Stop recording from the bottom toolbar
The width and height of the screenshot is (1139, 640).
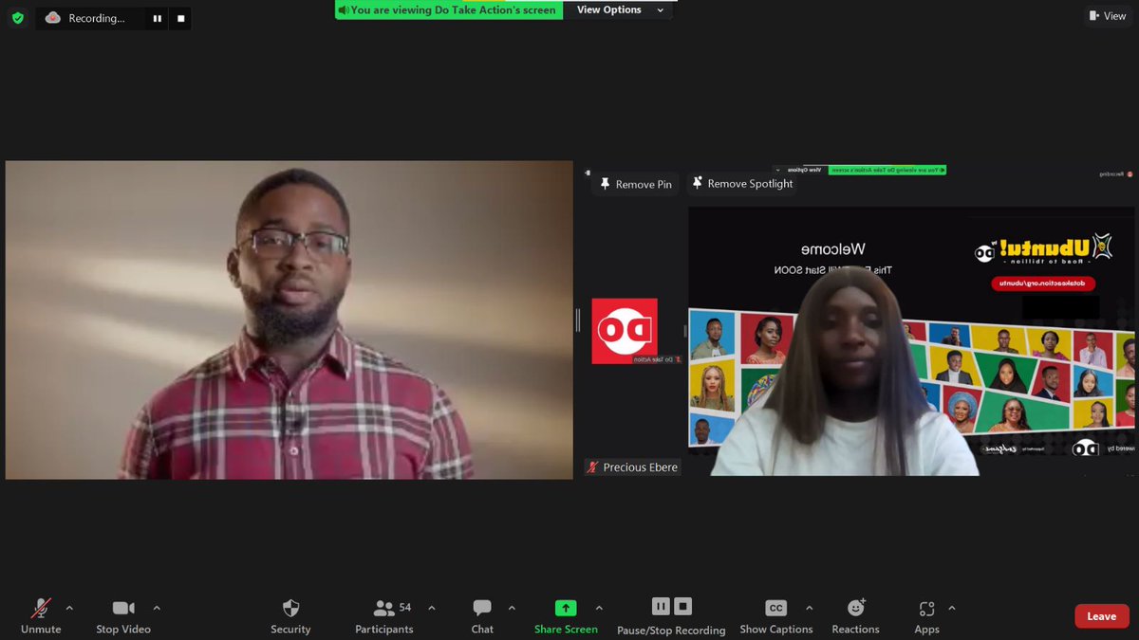[683, 606]
